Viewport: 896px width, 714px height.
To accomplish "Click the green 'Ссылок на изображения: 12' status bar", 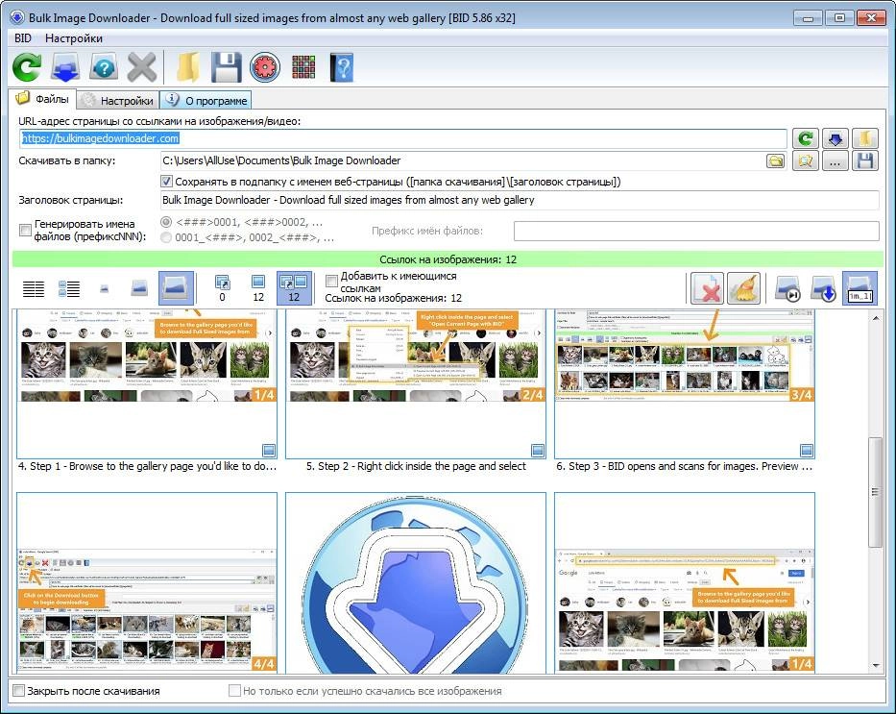I will point(448,259).
